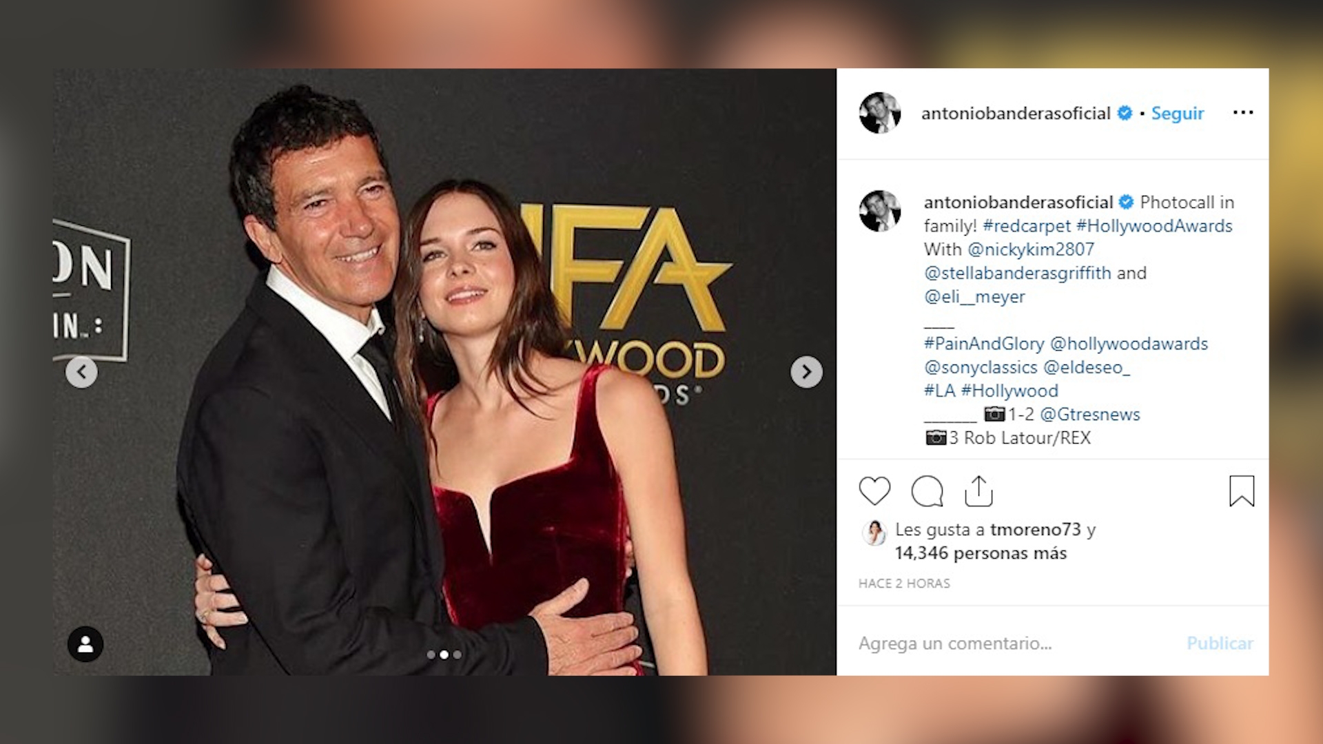
Task: Open the #PainAndGlory hashtag link
Action: (984, 344)
